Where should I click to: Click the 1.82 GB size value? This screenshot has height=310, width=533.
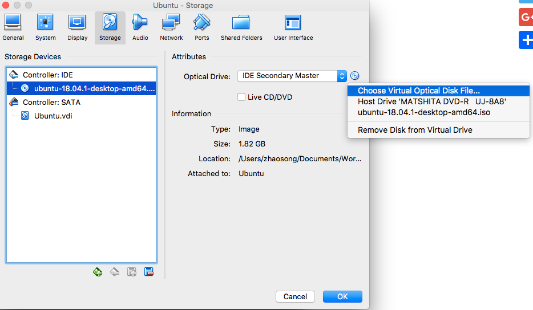point(252,144)
